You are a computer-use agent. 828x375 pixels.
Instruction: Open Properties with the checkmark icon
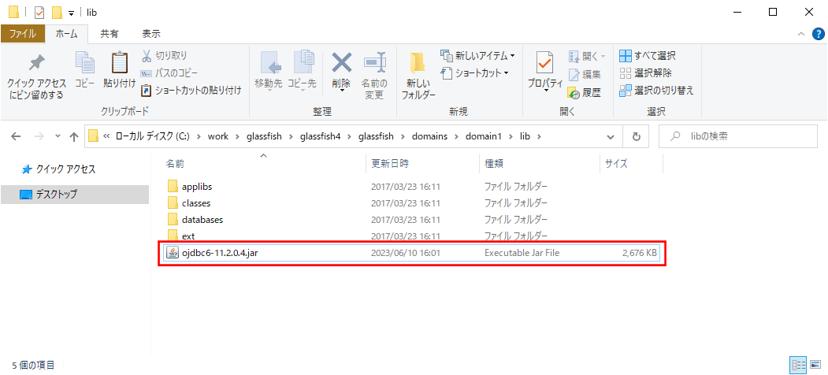544,63
